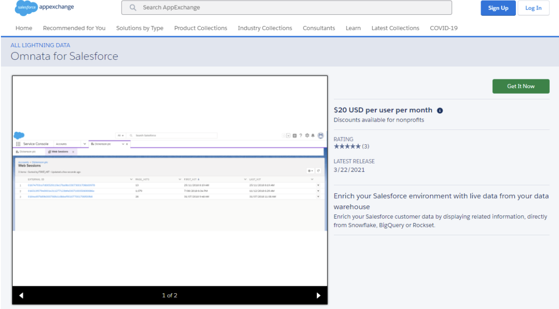Click the Web Sessions screenshot image
The image size is (559, 309).
pos(170,181)
